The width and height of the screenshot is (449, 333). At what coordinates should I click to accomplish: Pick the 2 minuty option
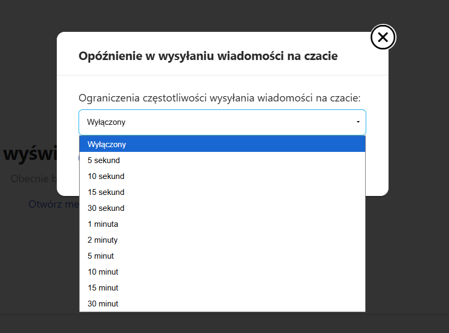pos(222,240)
